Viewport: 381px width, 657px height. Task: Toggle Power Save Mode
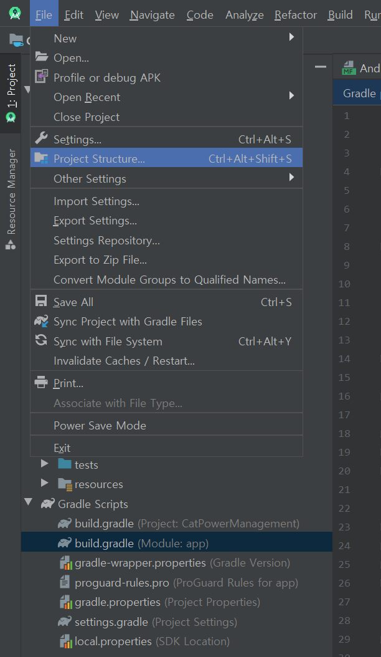(x=100, y=426)
